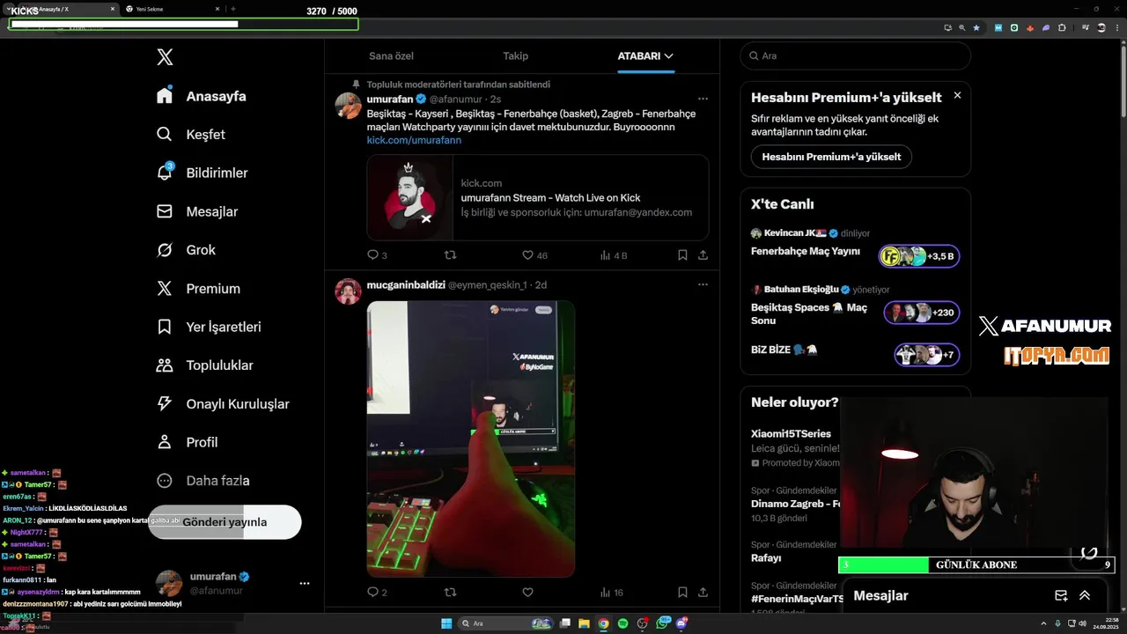The image size is (1127, 634).
Task: Switch to Sana özel tab
Action: 391,55
